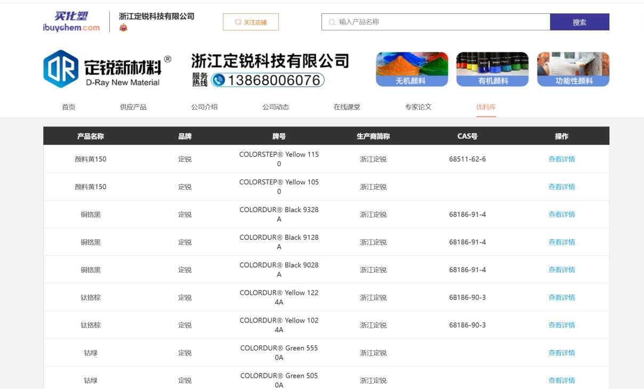View details for COLORDUR Green 5550A
The height and width of the screenshot is (389, 644).
coord(562,353)
